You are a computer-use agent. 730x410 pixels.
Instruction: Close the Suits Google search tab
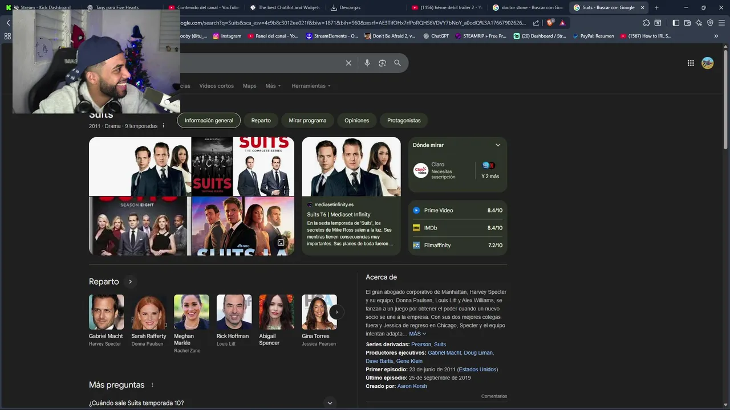point(643,7)
